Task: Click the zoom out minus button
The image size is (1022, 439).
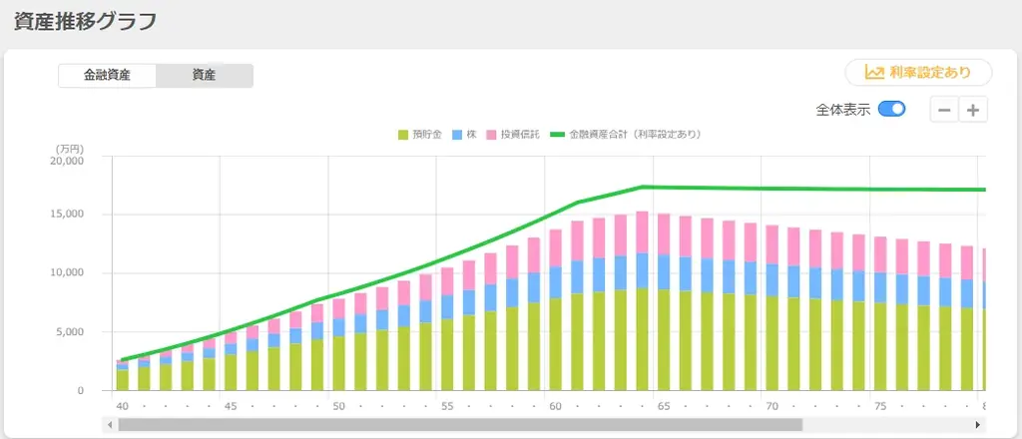Action: coord(944,110)
